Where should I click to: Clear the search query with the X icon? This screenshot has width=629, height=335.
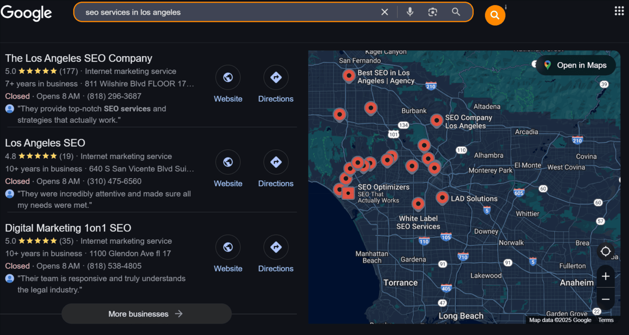(385, 12)
